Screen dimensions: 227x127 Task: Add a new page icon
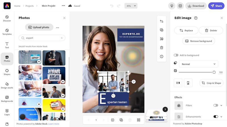[112, 120]
